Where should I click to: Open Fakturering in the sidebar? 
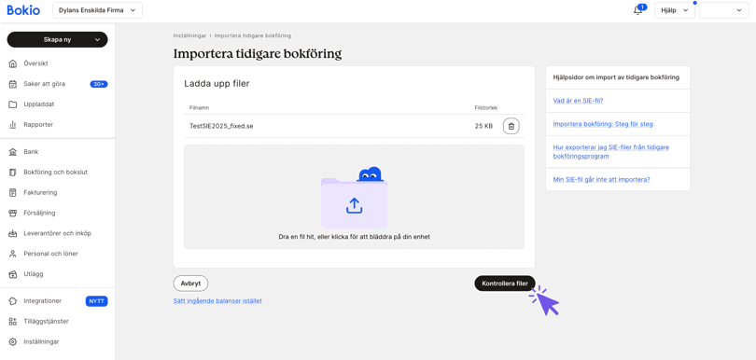[40, 192]
